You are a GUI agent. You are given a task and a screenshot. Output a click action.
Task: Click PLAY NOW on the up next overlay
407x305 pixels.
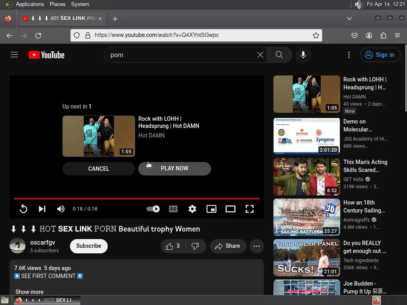pyautogui.click(x=174, y=168)
